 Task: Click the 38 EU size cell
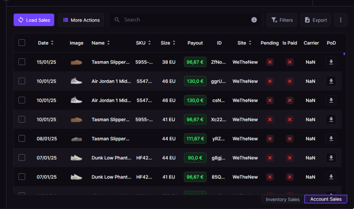click(x=169, y=62)
